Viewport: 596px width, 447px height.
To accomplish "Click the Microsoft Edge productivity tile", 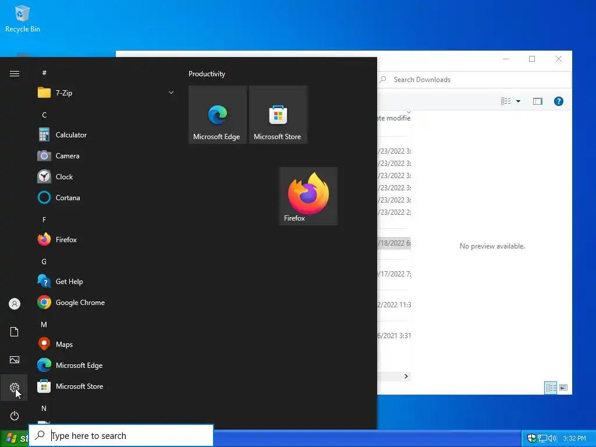I will point(218,115).
